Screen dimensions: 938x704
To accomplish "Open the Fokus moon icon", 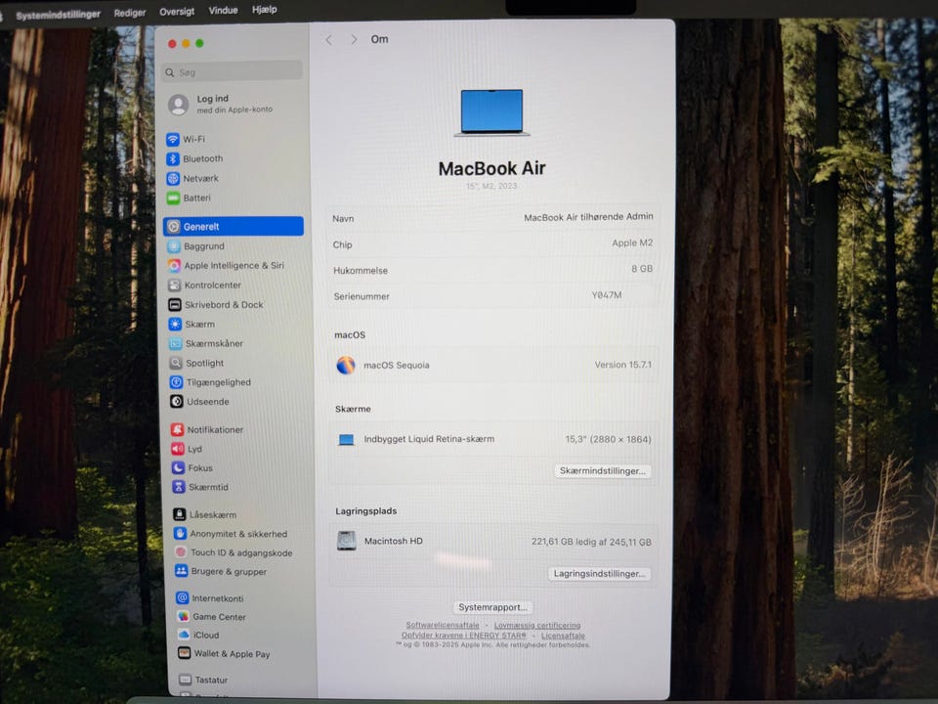I will click(x=178, y=467).
